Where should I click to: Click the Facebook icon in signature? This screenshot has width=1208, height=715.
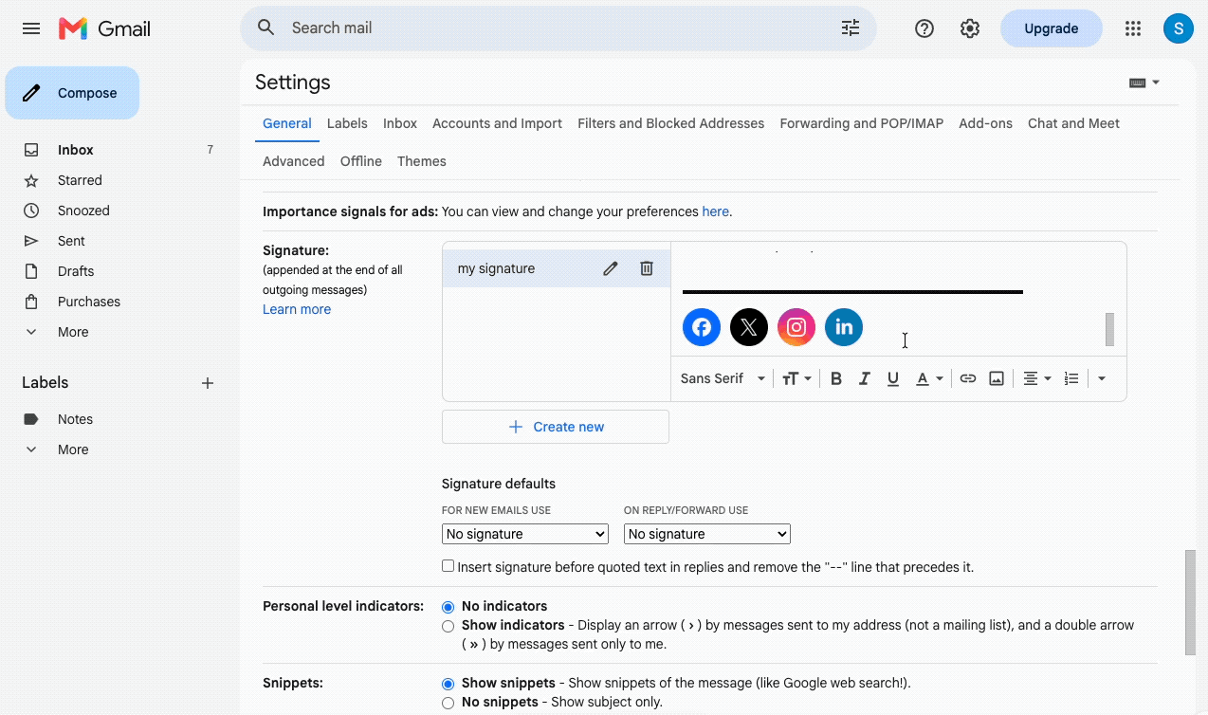(x=702, y=327)
